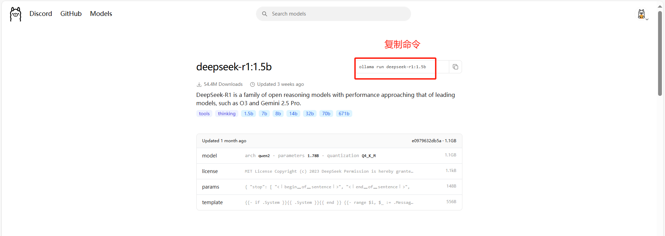665x236 pixels.
Task: Click the scrollbar up arrow
Action: click(x=660, y=6)
